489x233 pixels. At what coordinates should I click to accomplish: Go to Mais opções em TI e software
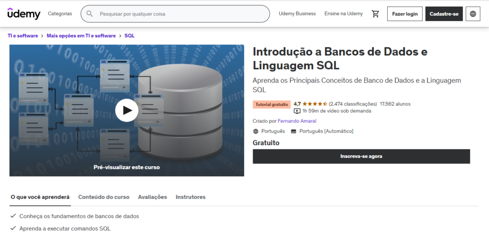81,36
